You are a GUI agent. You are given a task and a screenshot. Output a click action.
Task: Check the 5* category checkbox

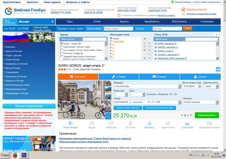point(111,45)
